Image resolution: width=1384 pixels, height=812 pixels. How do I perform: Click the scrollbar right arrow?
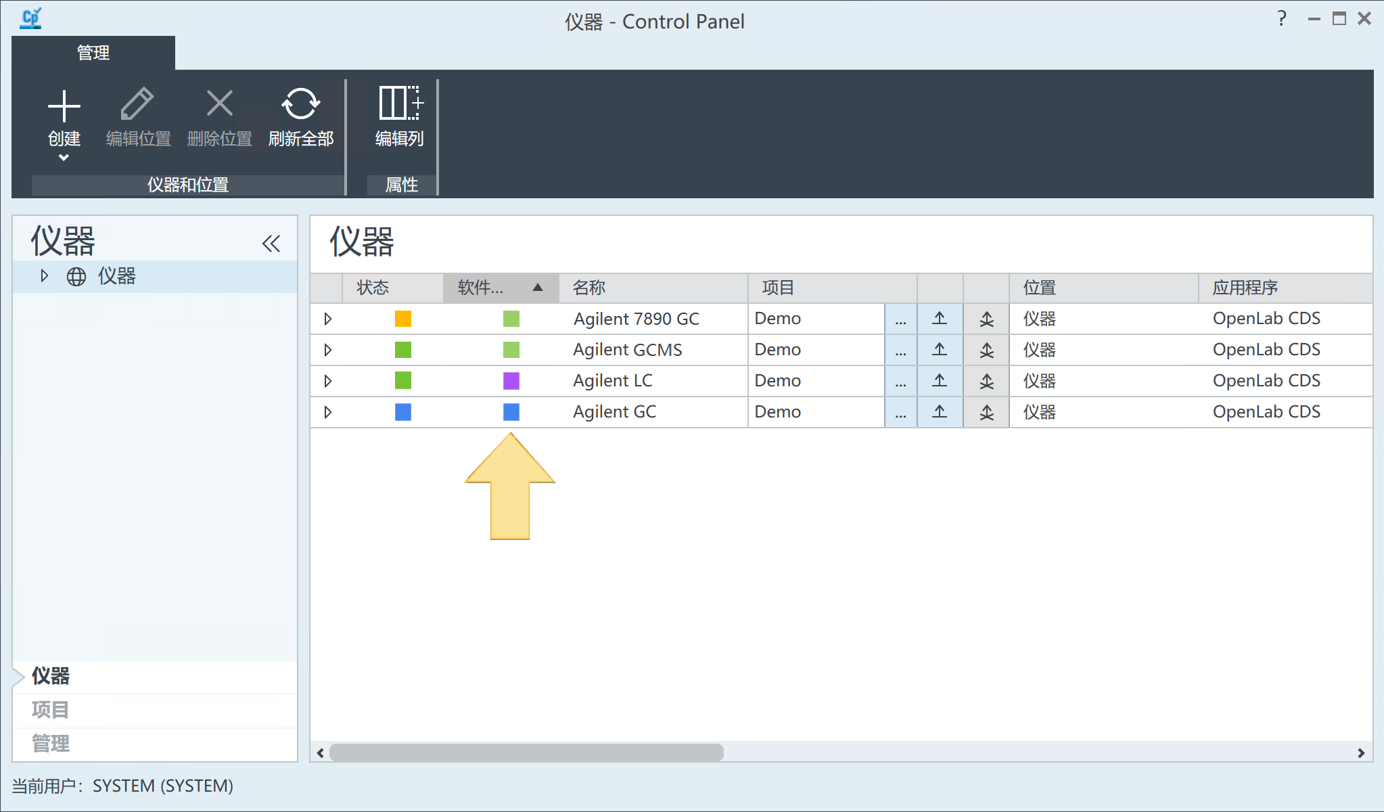coord(1361,752)
